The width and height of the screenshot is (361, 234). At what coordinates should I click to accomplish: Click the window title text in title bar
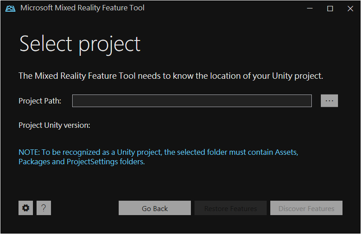(x=83, y=8)
